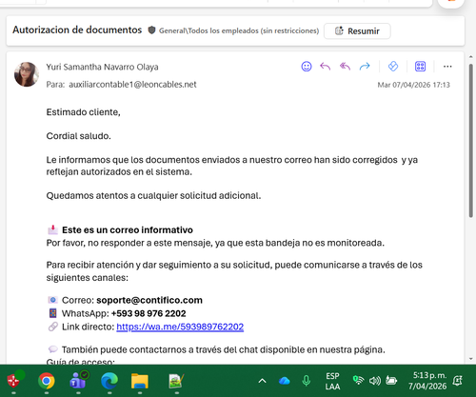Open the volume speaker tray icon
This screenshot has height=397, width=476.
tap(375, 381)
